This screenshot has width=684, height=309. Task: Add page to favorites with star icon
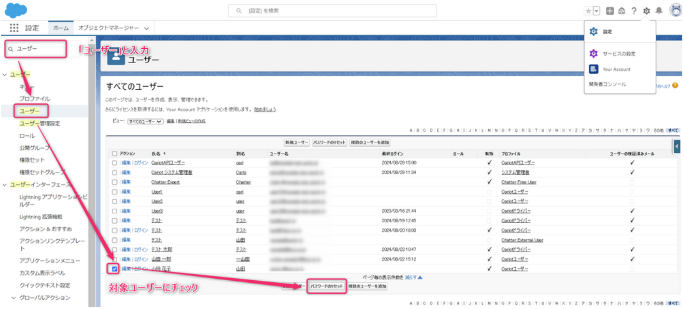point(588,11)
